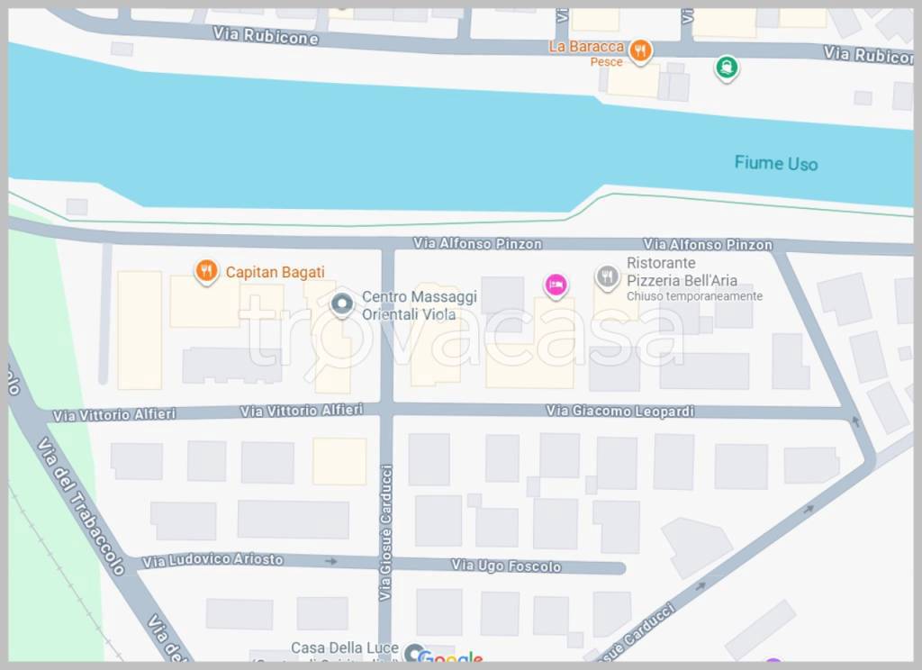This screenshot has height=670, width=922.
Task: Click the Chiuso temporaneamente status text
Action: (694, 296)
